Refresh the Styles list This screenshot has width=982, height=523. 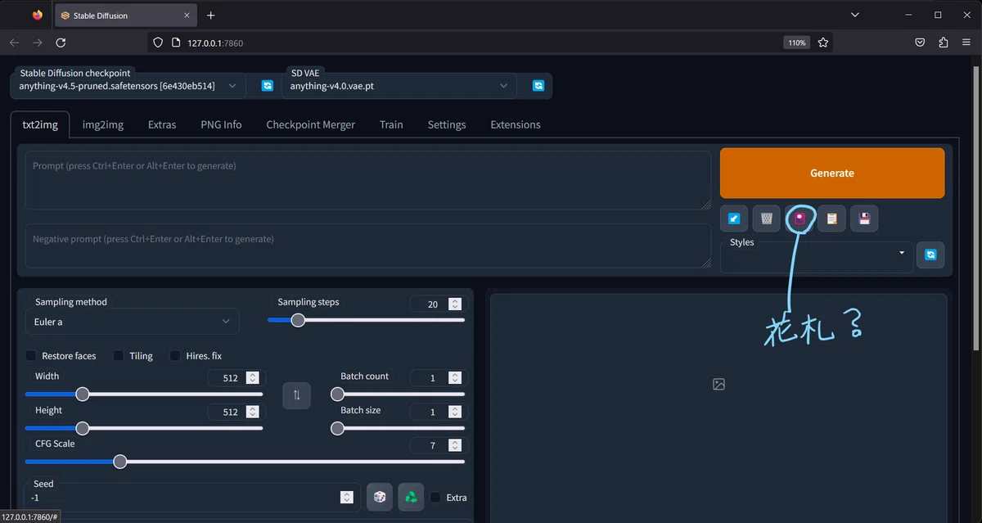[930, 255]
